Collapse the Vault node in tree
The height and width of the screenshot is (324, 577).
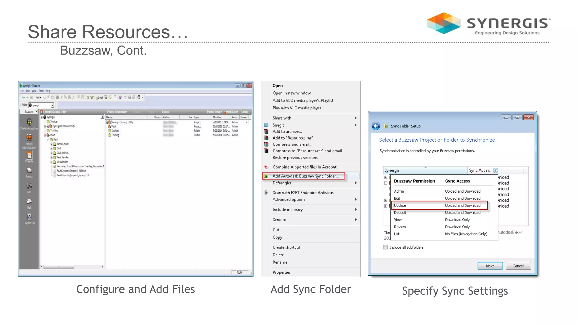pyautogui.click(x=45, y=135)
